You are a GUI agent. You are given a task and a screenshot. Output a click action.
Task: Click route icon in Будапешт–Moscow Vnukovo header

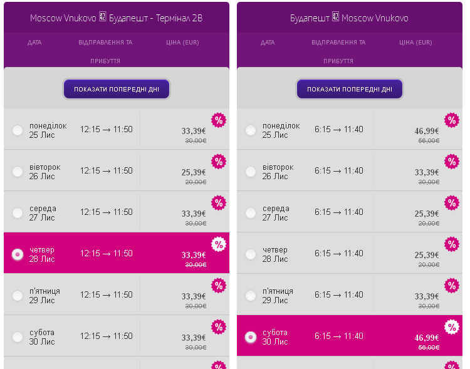335,18
